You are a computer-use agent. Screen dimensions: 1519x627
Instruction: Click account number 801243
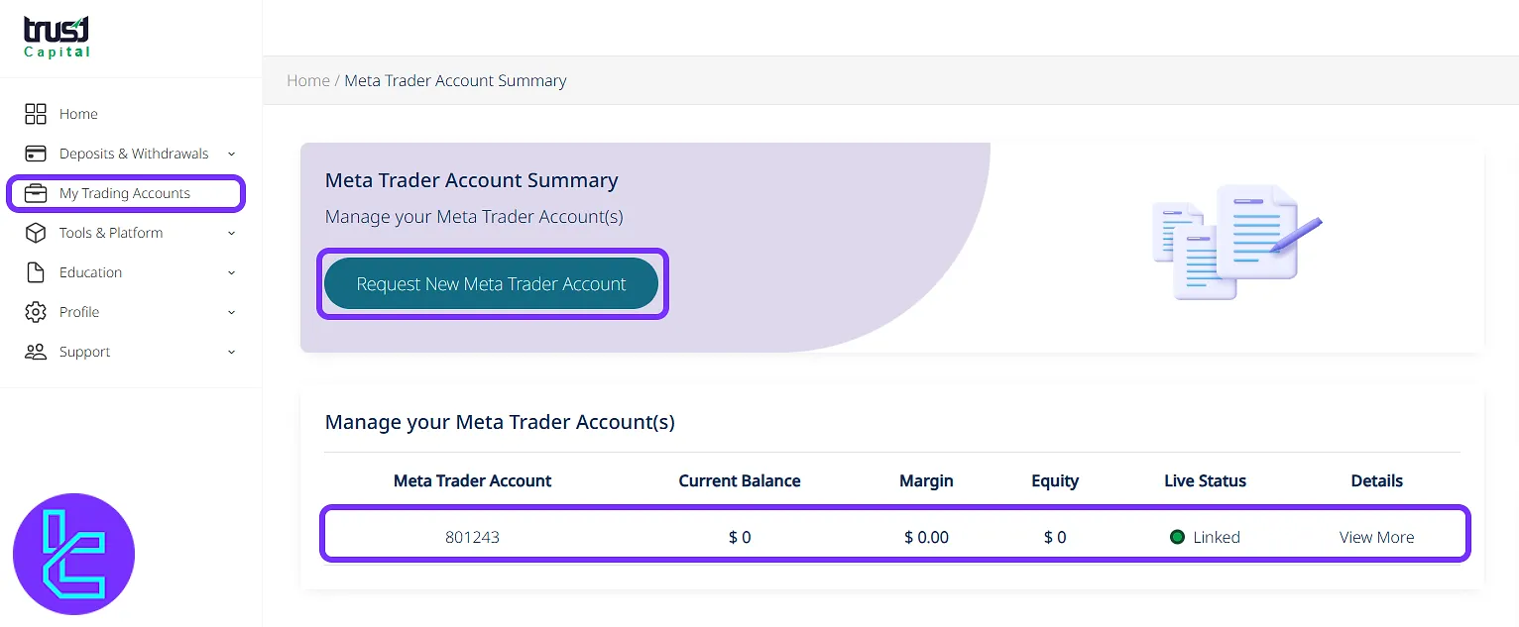[x=472, y=537]
